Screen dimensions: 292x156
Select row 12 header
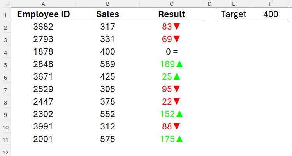click(5, 152)
